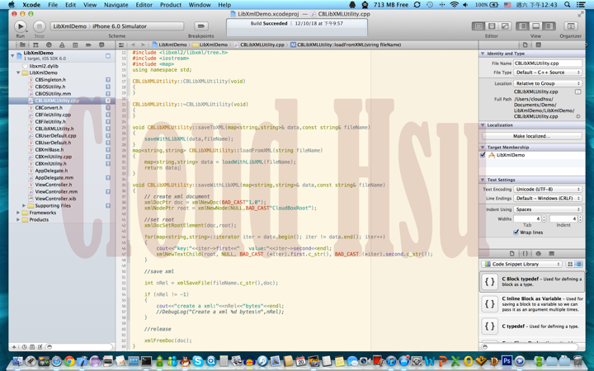Open the File Type dropdown
594x371 pixels.
point(548,73)
